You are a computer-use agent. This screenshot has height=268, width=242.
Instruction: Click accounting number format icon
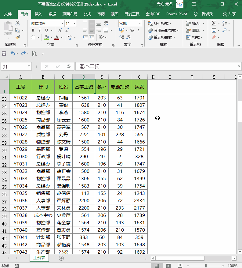(x=122, y=30)
